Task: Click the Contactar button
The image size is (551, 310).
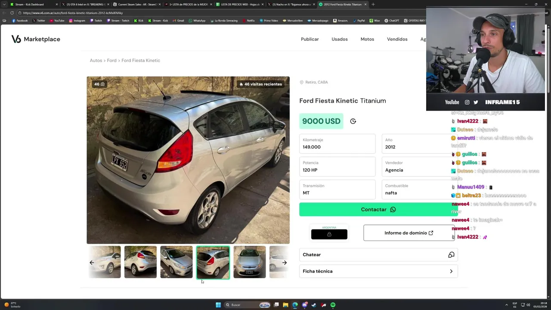Action: pos(378,210)
